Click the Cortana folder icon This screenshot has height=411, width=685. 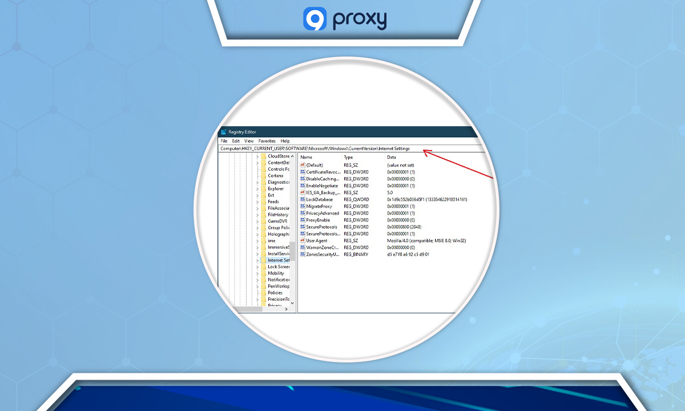tap(264, 176)
